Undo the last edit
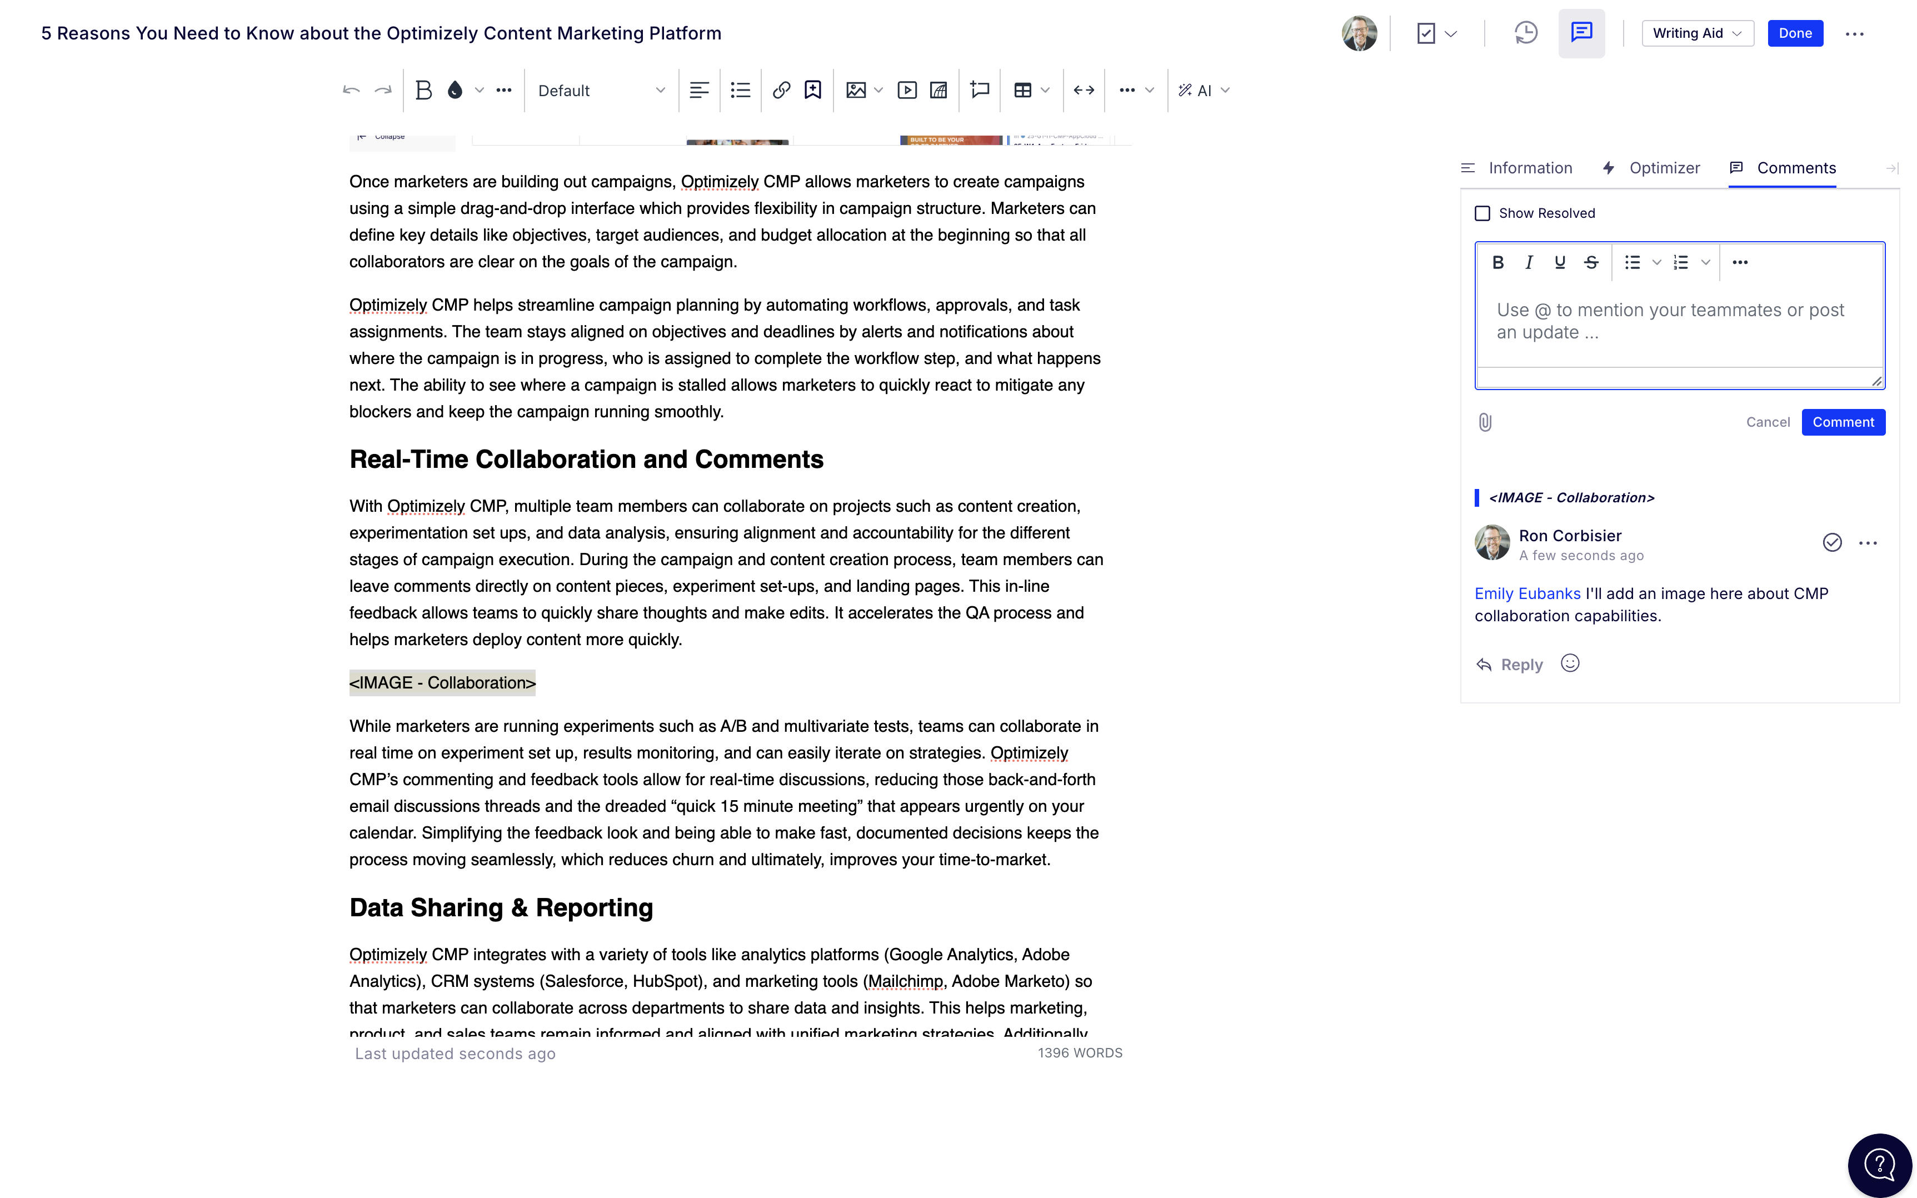Viewport: 1917px width, 1198px height. coord(351,89)
